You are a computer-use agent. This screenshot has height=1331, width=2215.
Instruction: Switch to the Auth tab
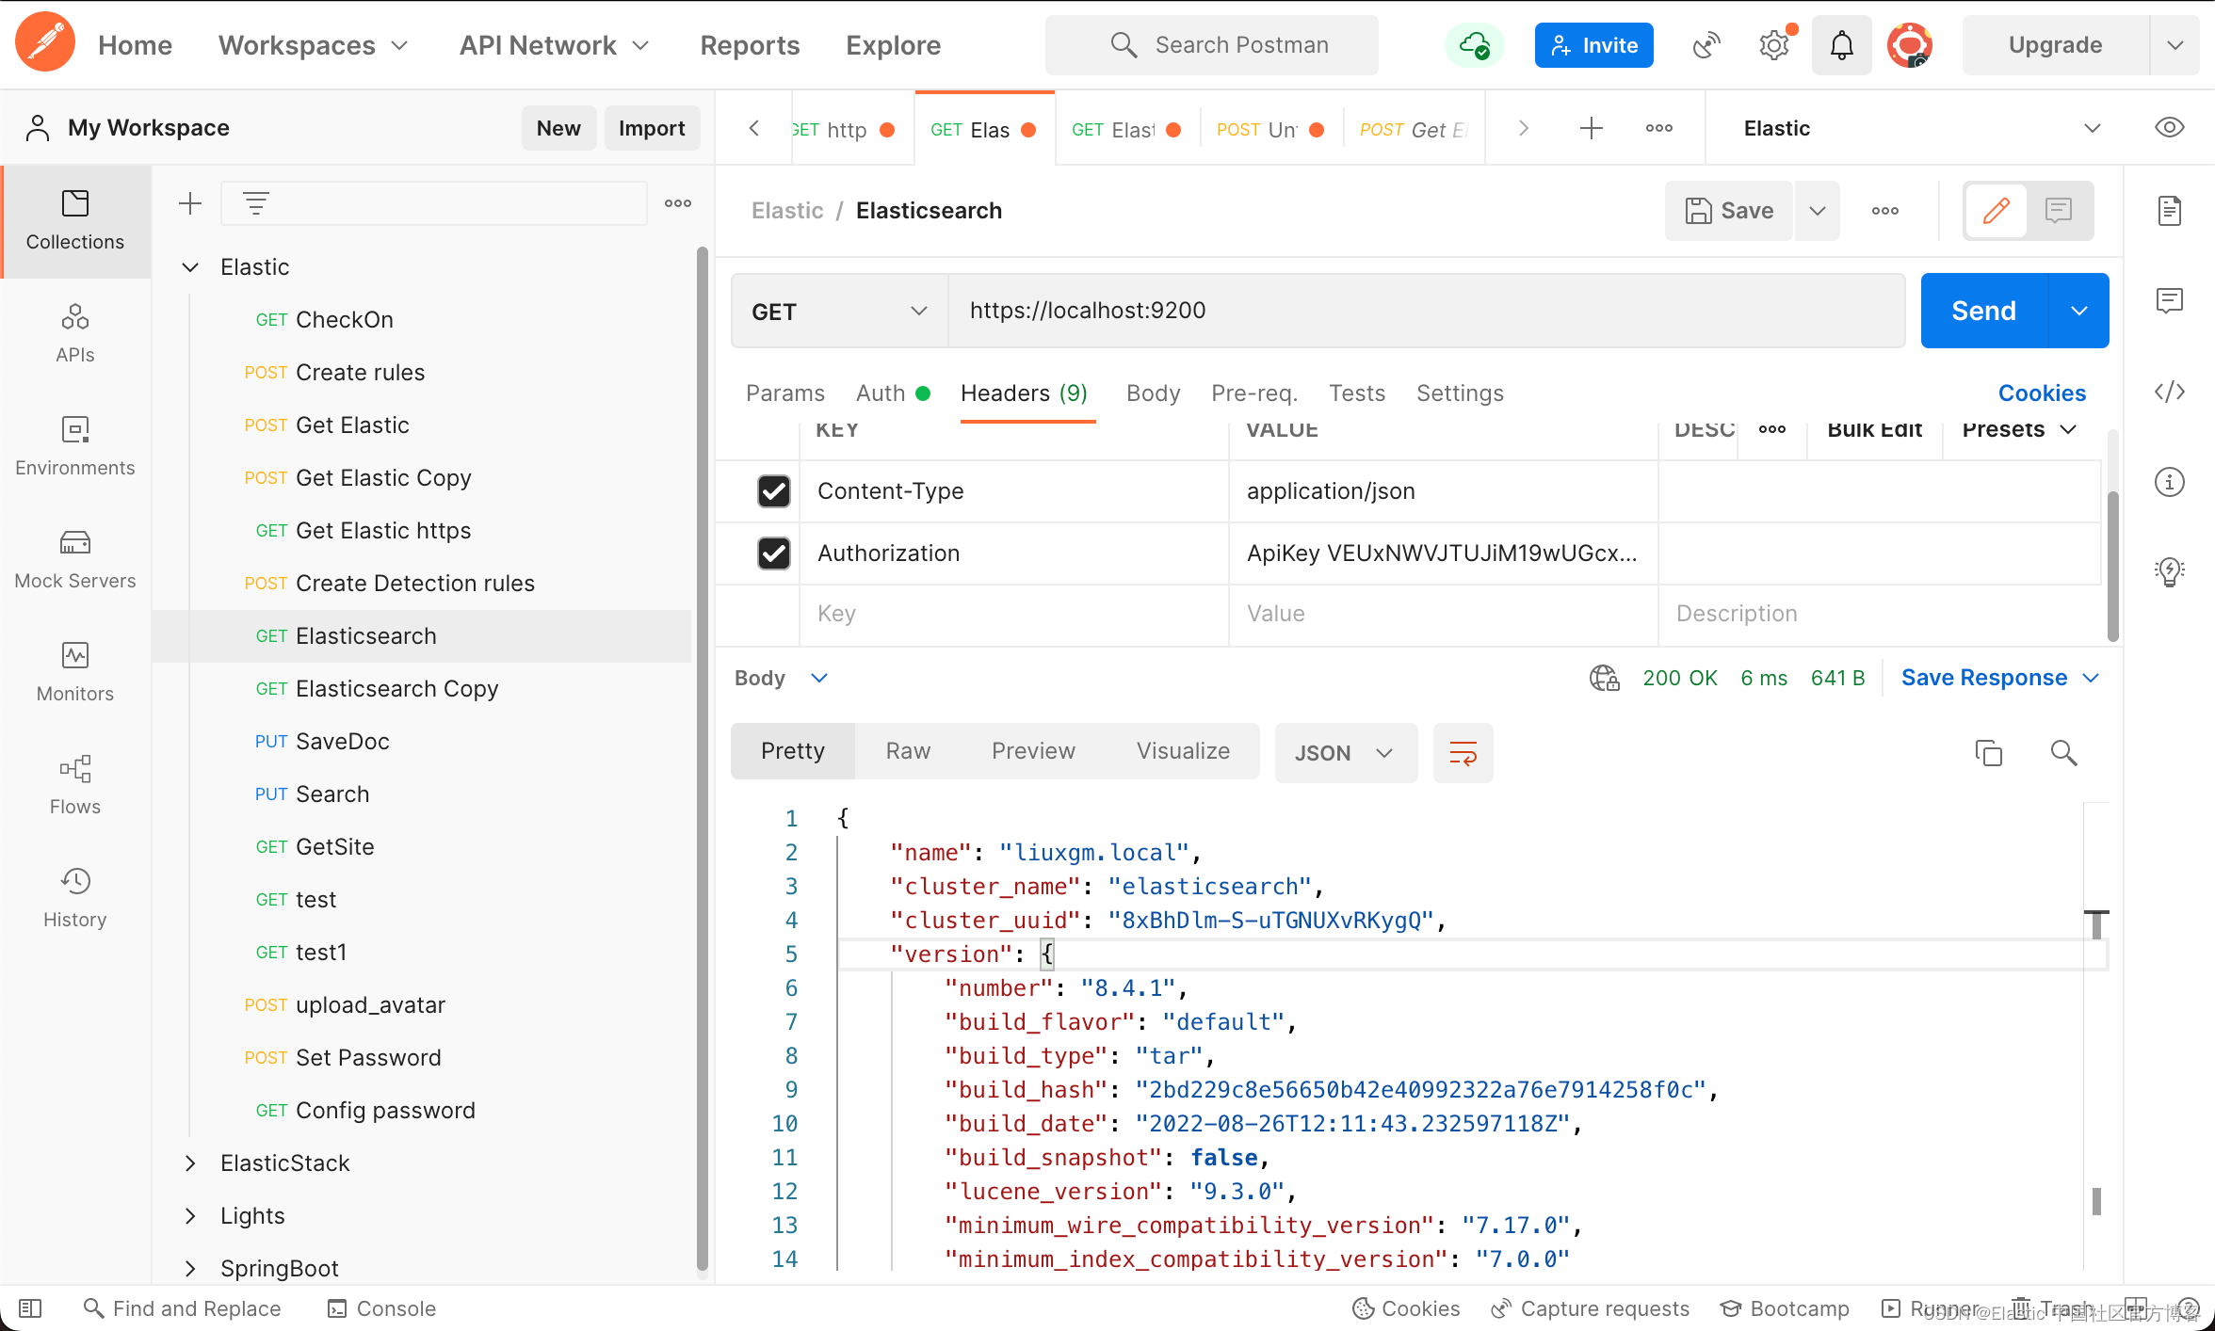[x=892, y=393]
